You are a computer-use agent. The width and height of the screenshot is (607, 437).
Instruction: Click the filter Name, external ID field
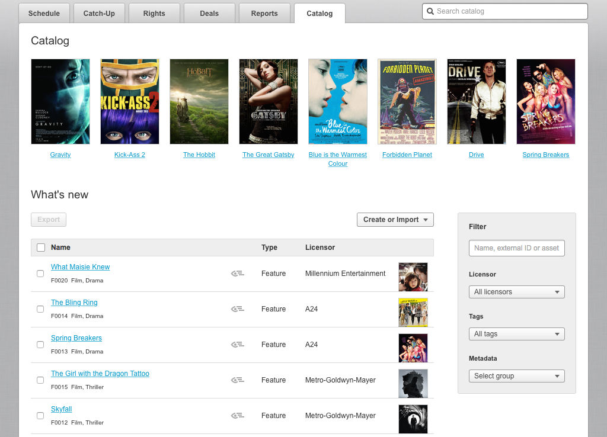coord(516,248)
